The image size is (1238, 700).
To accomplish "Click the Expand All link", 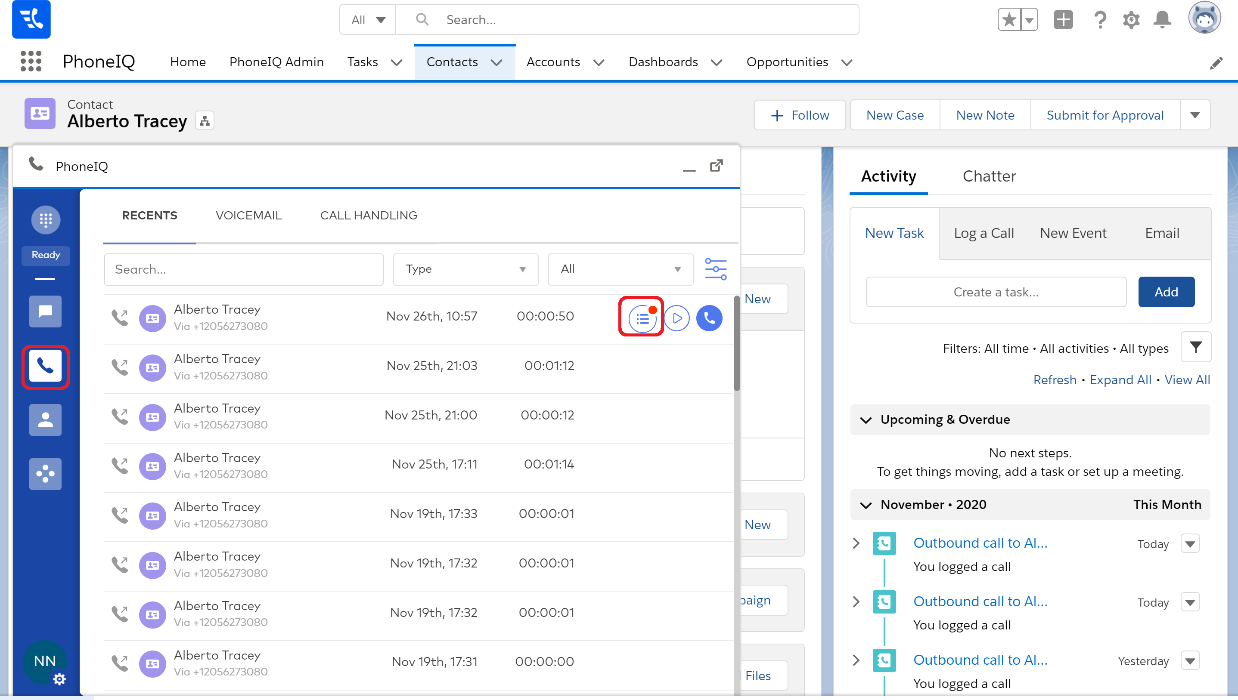I will click(1120, 380).
